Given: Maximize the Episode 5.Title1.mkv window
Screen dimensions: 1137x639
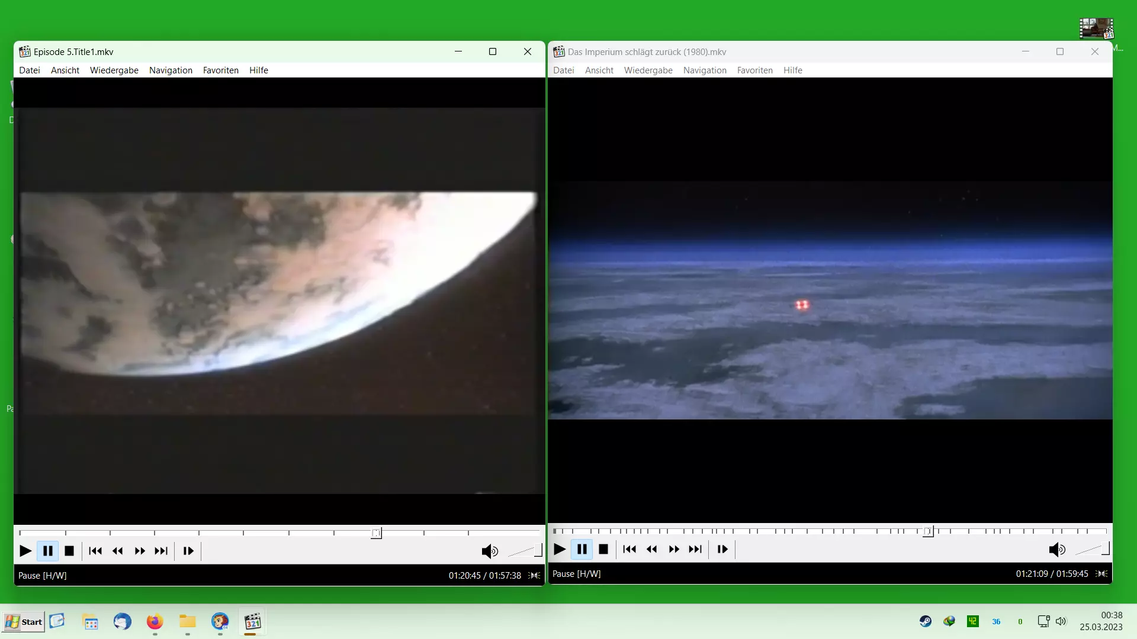Looking at the screenshot, I should coord(493,51).
